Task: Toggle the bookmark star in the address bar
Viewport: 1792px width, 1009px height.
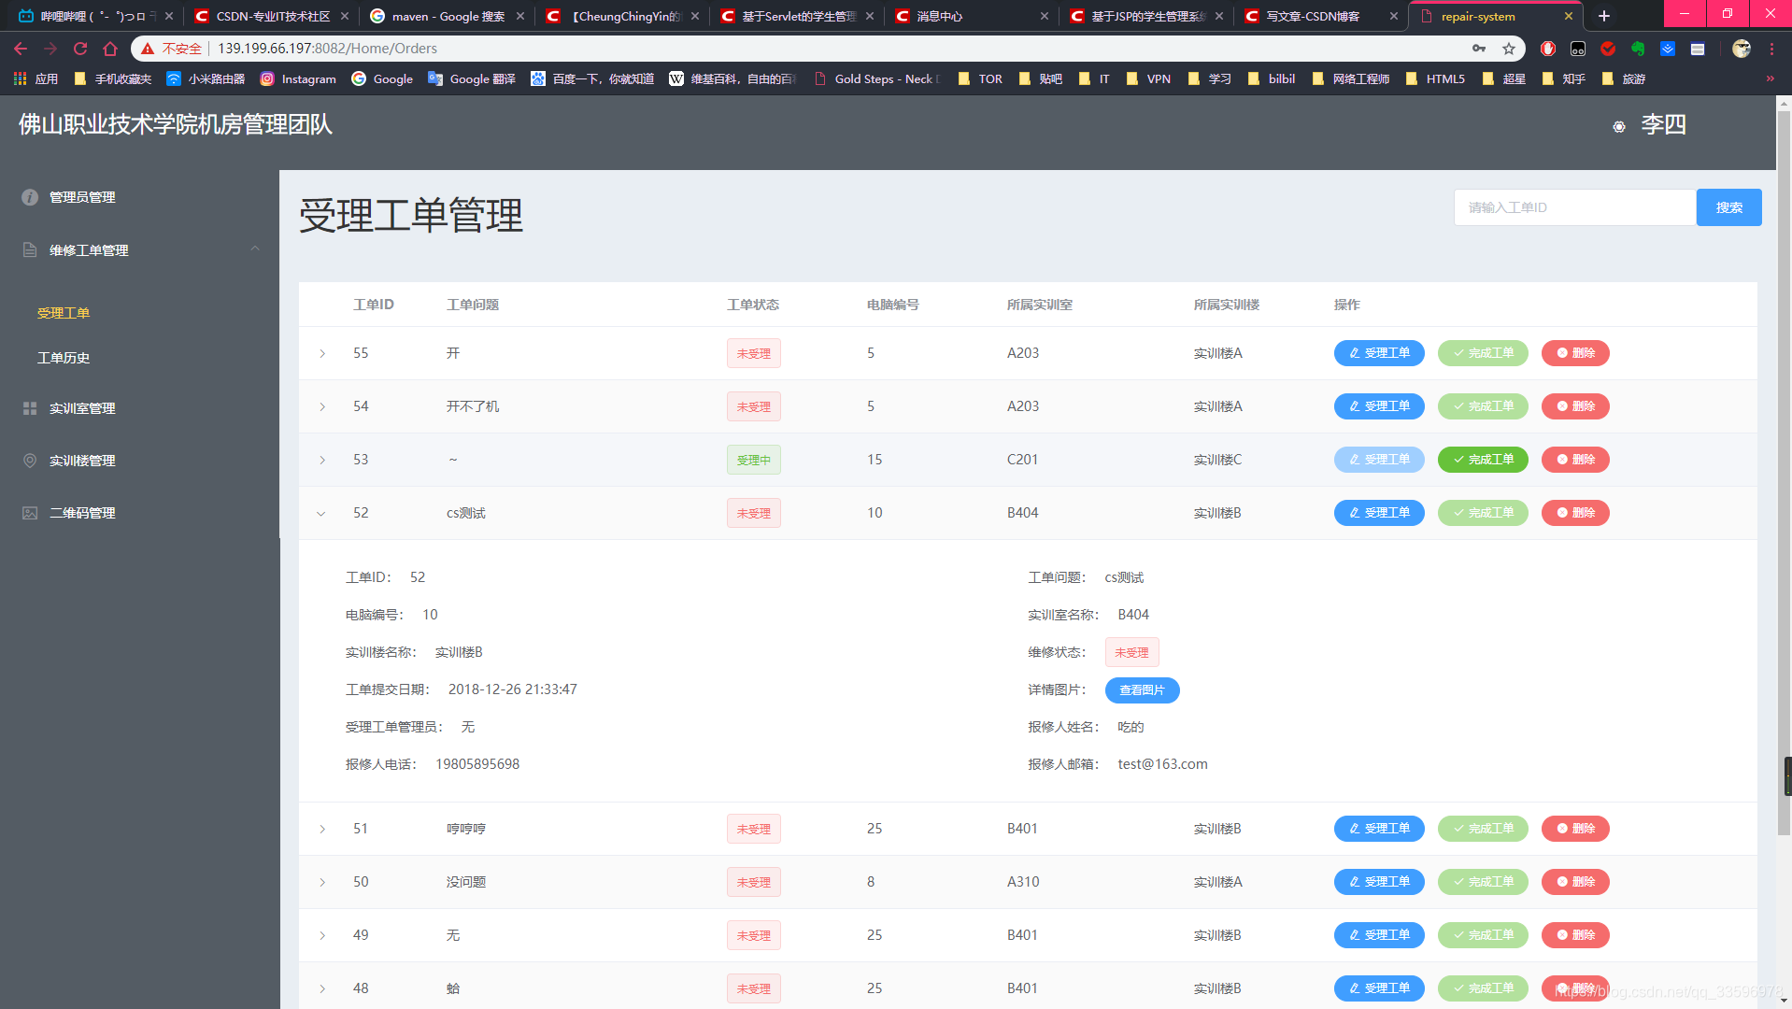Action: click(x=1508, y=49)
